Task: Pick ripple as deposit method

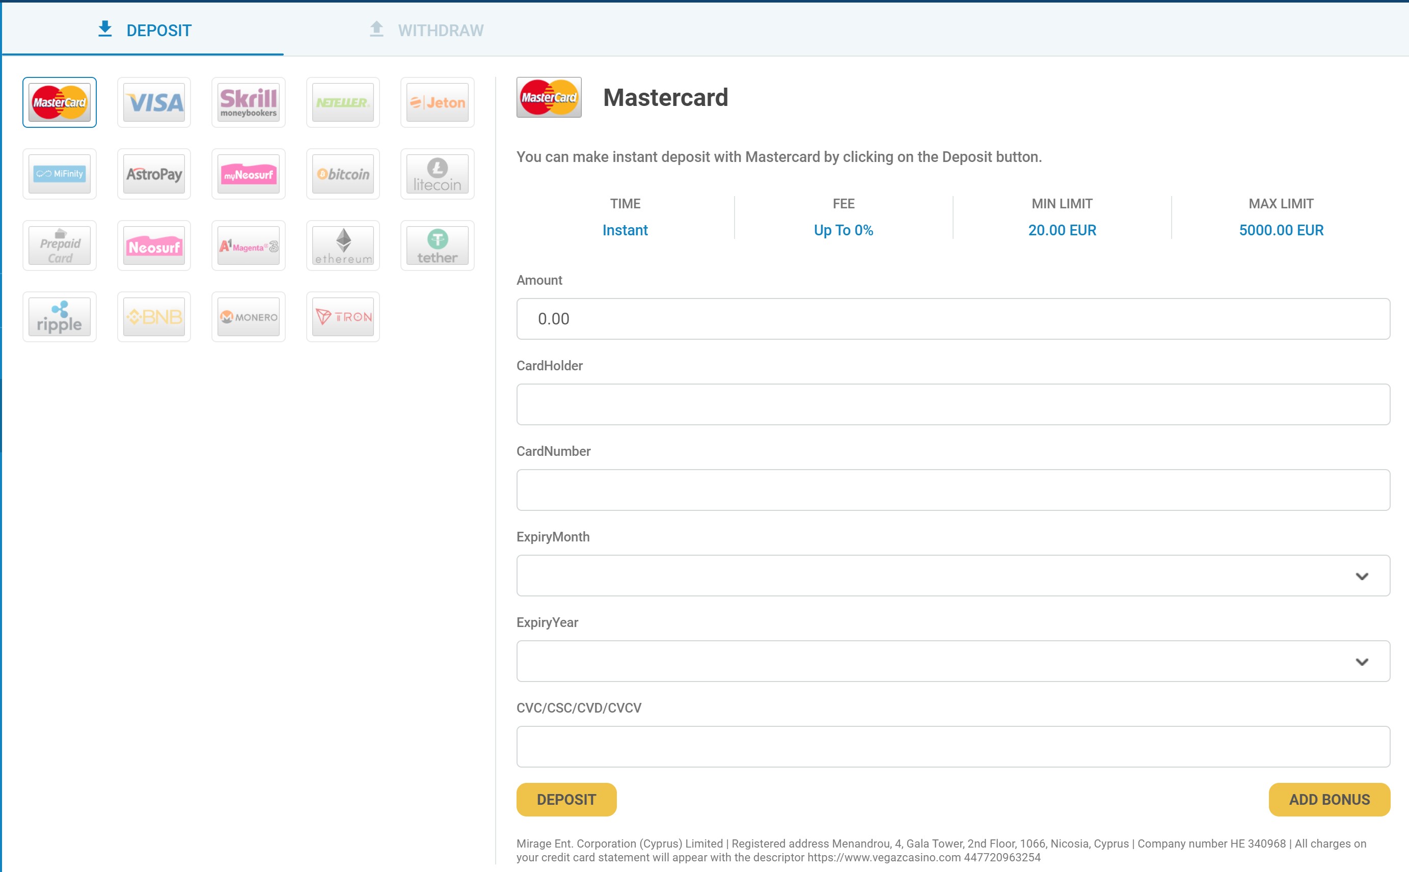Action: coord(60,317)
